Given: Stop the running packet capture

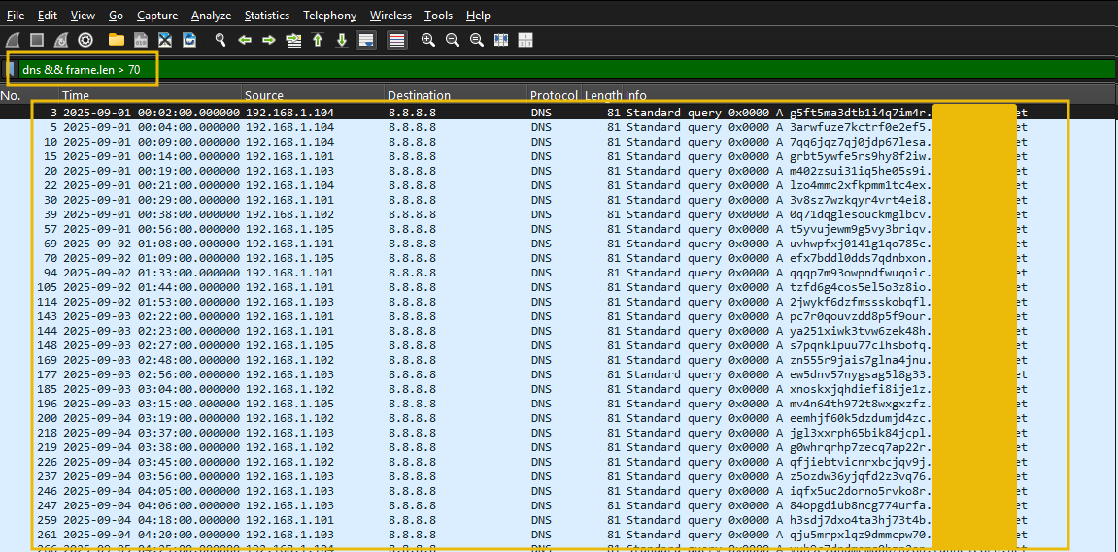Looking at the screenshot, I should point(37,40).
